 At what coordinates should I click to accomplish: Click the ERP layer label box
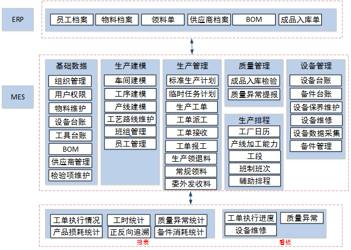18,20
